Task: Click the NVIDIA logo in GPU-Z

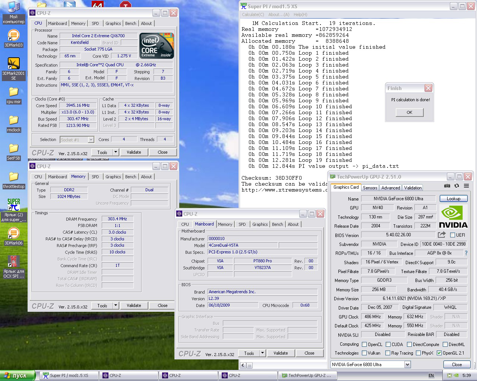Action: click(x=453, y=216)
